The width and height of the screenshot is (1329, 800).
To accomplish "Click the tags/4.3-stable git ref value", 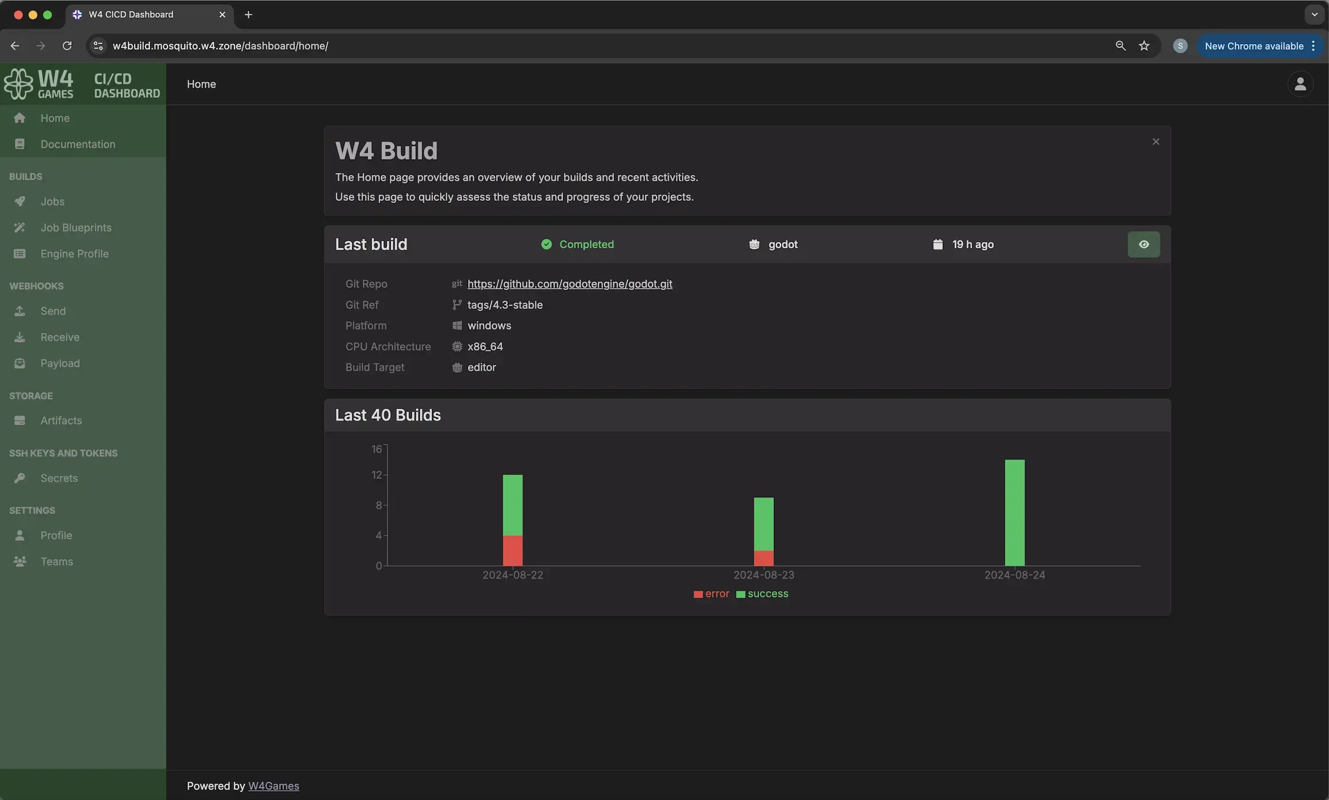I will pos(505,305).
